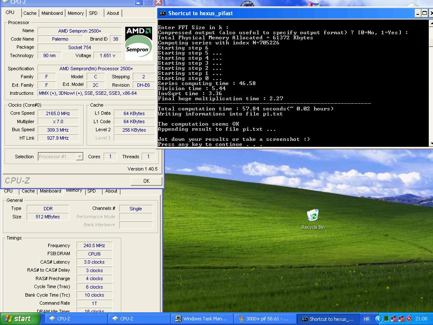
Task: Open the Windows start menu
Action: click(20, 319)
